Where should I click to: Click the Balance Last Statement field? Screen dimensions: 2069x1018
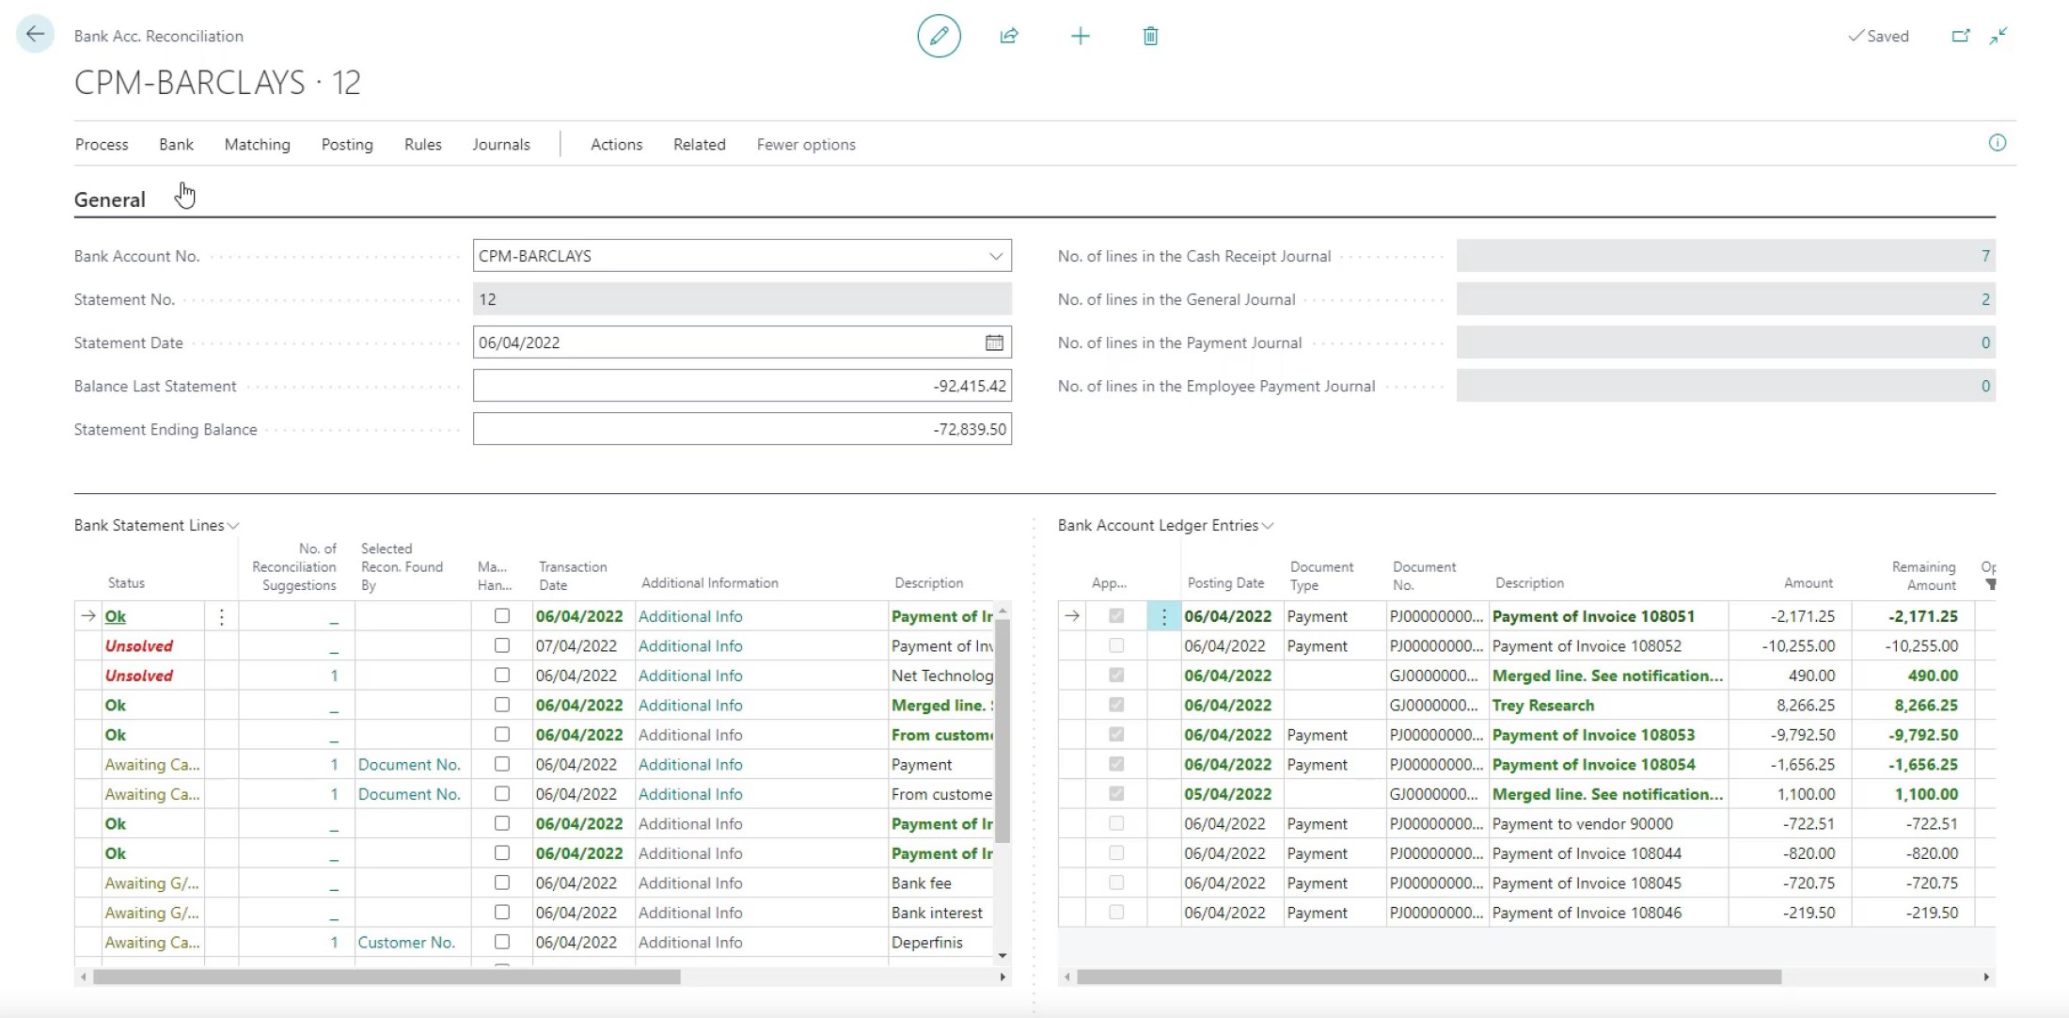pos(742,386)
